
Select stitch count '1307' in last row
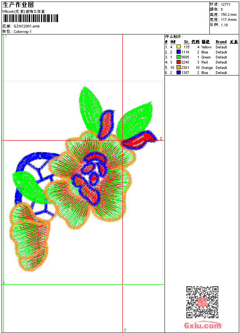185,73
